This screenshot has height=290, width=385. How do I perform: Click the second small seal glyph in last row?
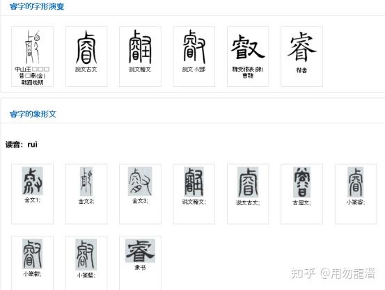86,255
